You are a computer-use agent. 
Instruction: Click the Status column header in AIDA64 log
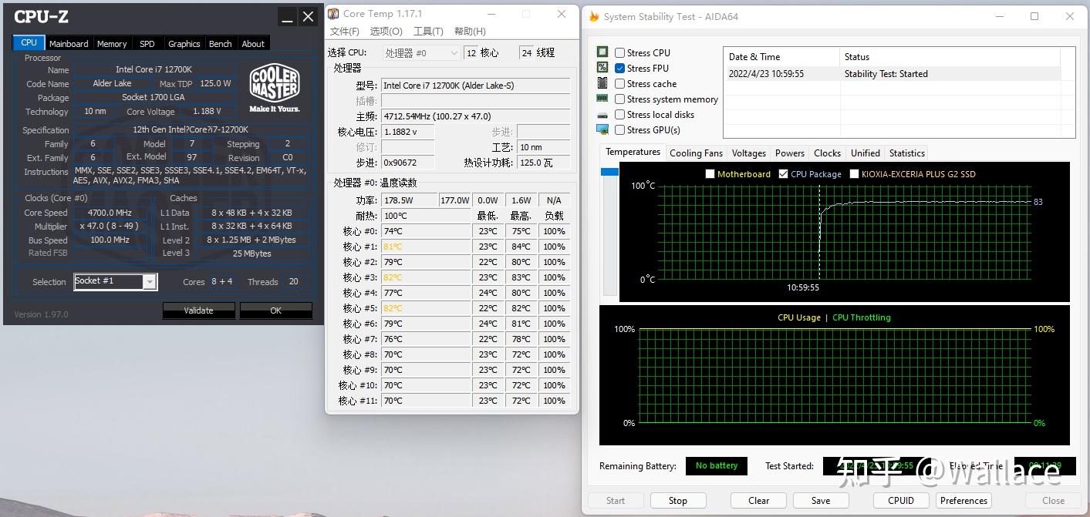950,56
